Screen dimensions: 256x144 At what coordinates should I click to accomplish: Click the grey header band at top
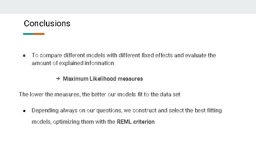[128, 7]
